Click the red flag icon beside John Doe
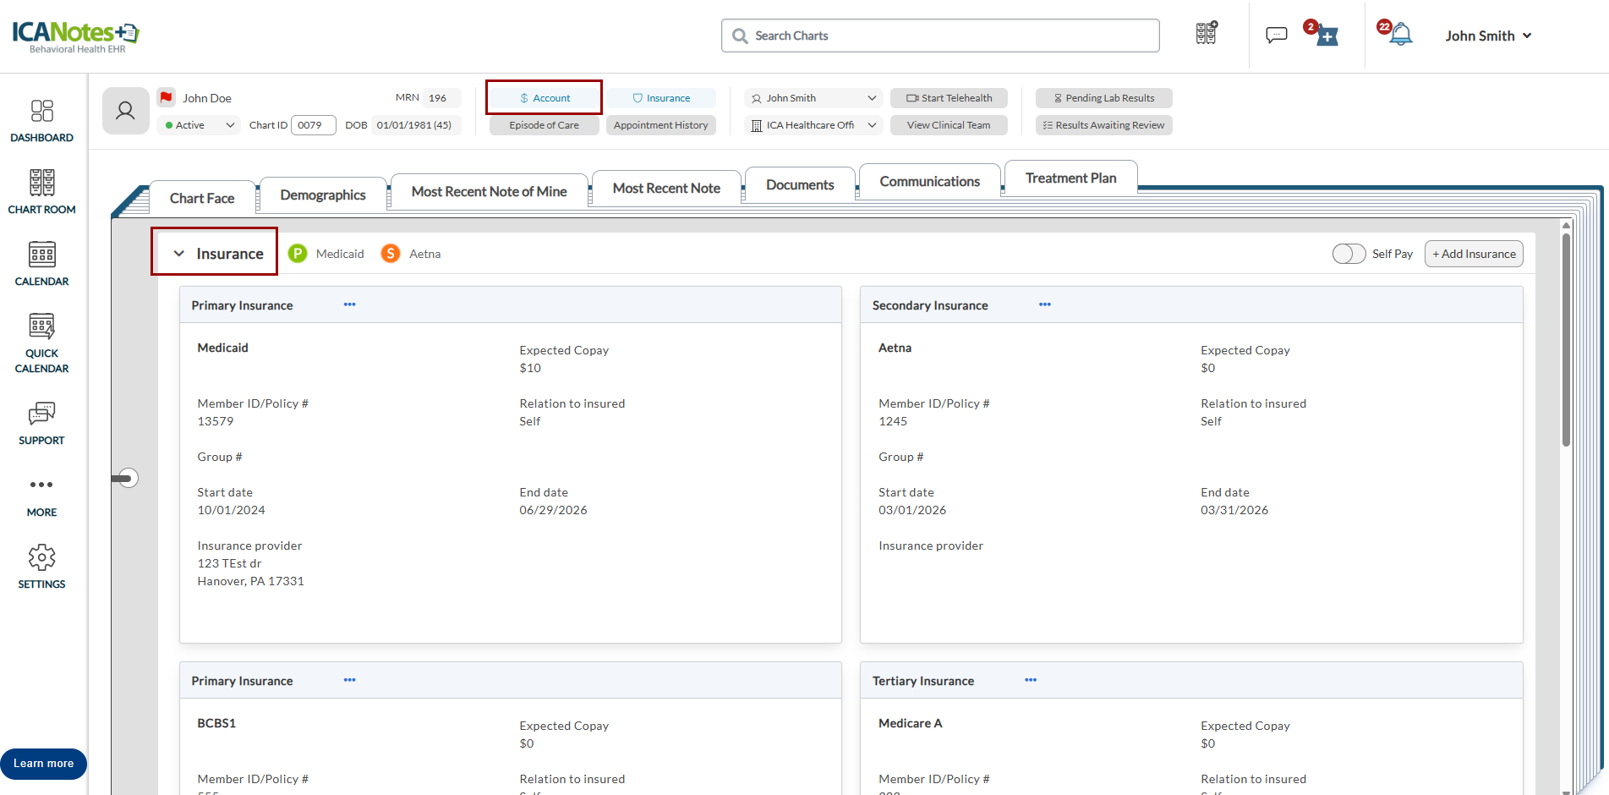This screenshot has width=1609, height=795. point(167,97)
